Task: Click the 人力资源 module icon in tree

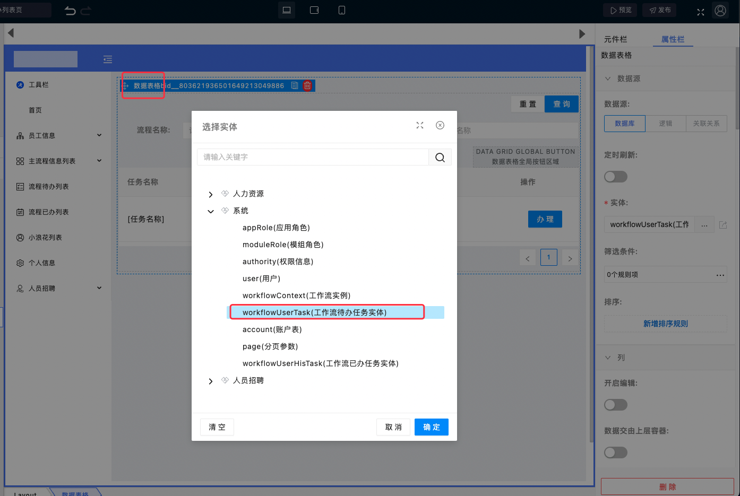Action: click(x=225, y=194)
